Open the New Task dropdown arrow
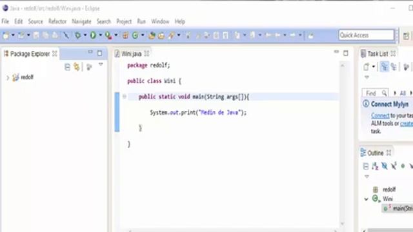The width and height of the screenshot is (413, 232). (373, 67)
